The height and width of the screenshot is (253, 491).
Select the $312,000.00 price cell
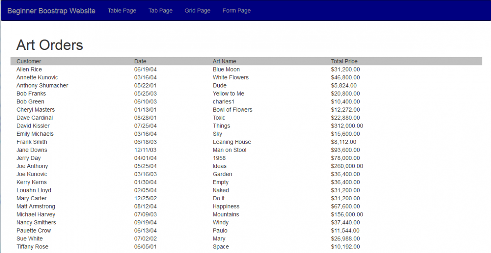[x=347, y=126]
